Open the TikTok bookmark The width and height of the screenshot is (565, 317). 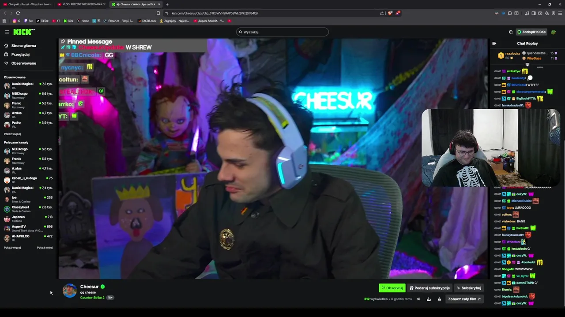tap(42, 21)
